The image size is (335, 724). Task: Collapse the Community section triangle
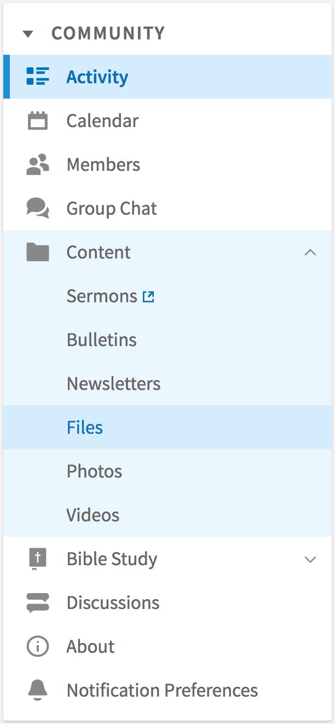(x=28, y=34)
